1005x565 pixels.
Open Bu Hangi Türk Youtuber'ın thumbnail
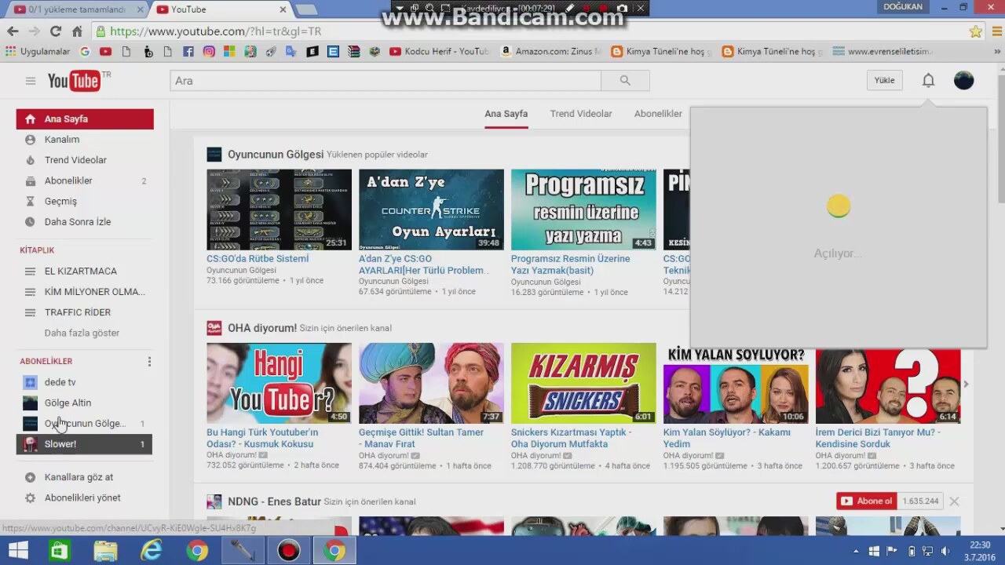(x=279, y=383)
